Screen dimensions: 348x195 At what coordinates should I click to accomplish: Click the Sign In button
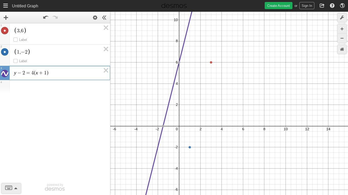tap(307, 6)
